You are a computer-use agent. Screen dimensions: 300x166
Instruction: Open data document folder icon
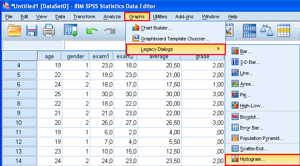click(14, 30)
